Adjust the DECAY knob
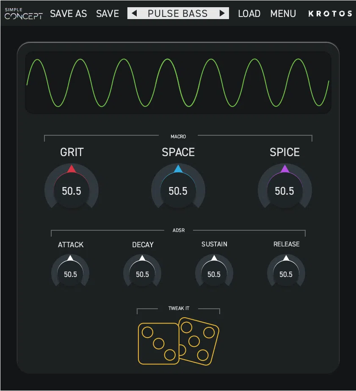The width and height of the screenshot is (356, 391). [142, 271]
